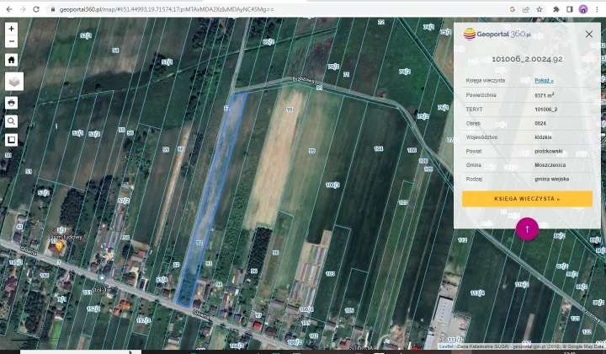Image resolution: width=606 pixels, height=354 pixels.
Task: Select parcel label 96 on map
Action: [254, 271]
